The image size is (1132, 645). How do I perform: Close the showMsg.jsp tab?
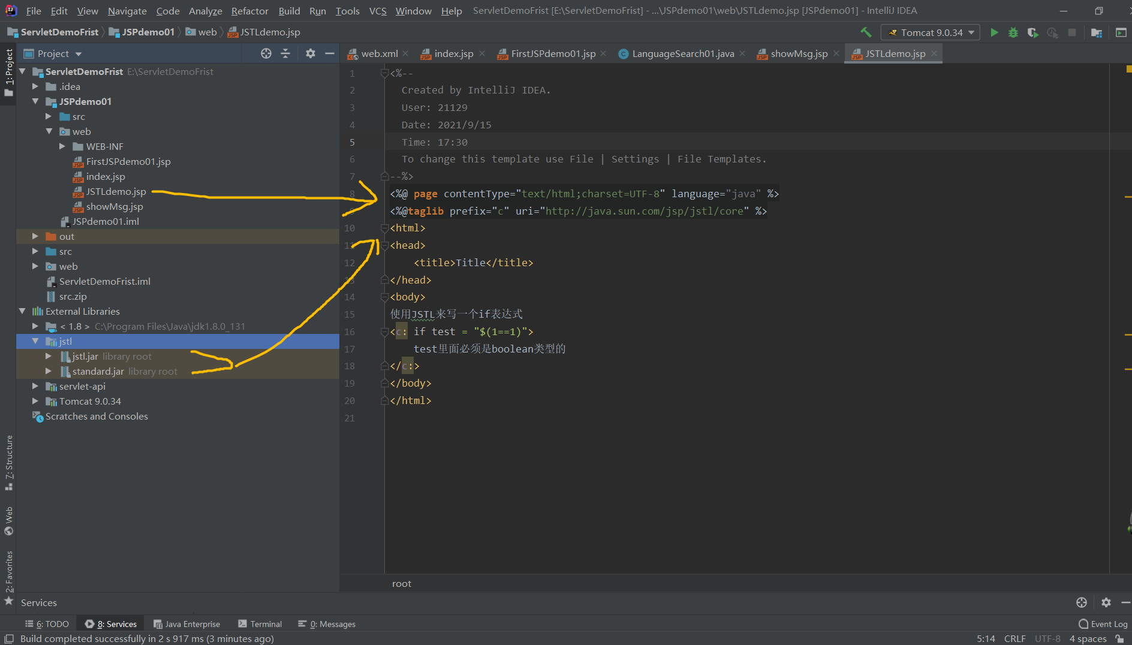coord(836,53)
